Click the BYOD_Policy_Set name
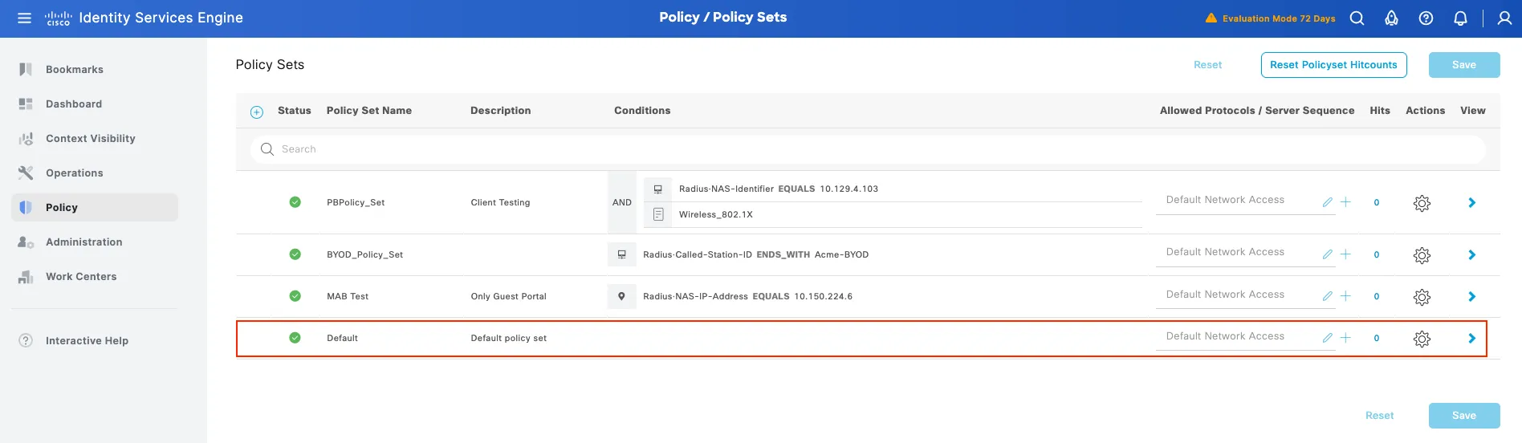 [x=364, y=255]
